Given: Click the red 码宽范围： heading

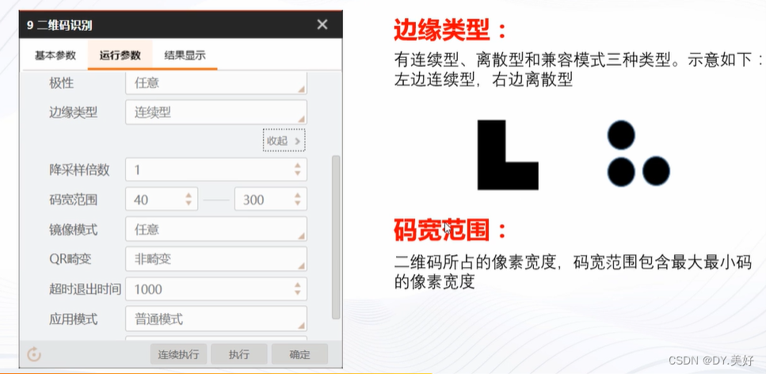Looking at the screenshot, I should click(449, 231).
